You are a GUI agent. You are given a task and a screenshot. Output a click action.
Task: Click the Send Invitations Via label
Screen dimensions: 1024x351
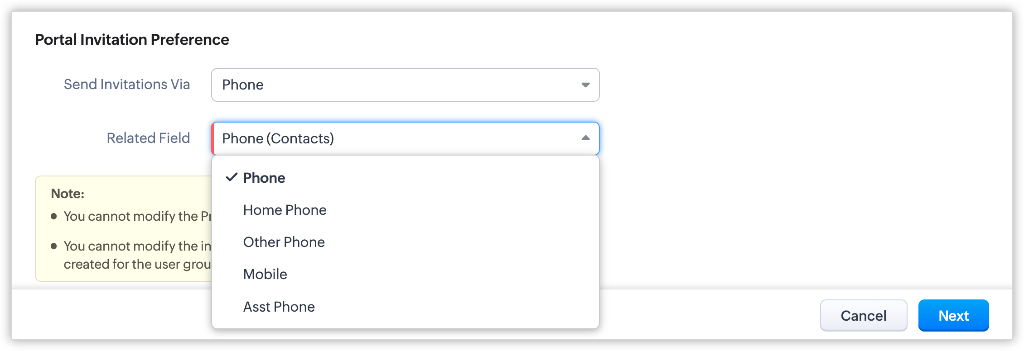pos(126,85)
